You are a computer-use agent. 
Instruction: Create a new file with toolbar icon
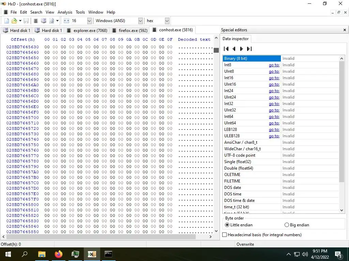[7, 21]
